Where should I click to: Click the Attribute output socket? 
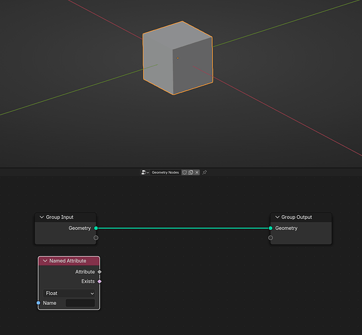tap(100, 272)
